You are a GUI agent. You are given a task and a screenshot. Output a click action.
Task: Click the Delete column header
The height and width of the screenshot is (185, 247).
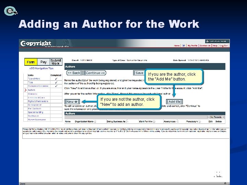(219, 121)
